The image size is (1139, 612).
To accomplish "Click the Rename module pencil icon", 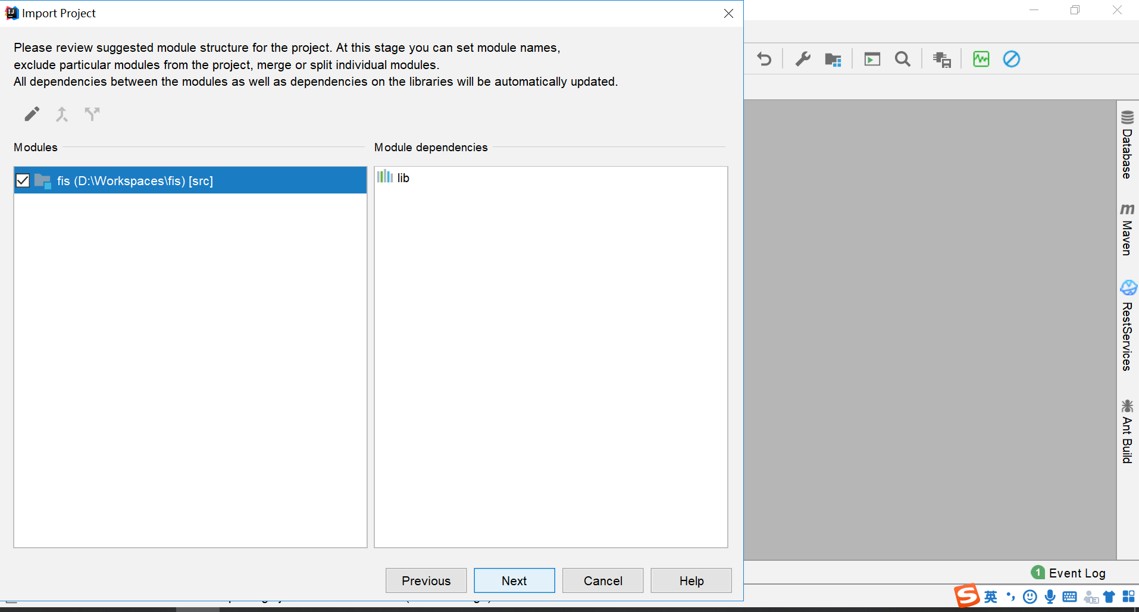I will tap(32, 114).
